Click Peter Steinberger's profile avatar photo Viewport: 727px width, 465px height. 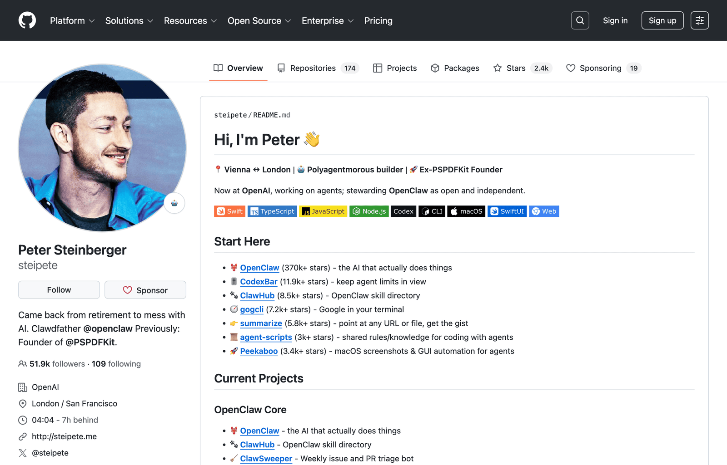tap(102, 147)
